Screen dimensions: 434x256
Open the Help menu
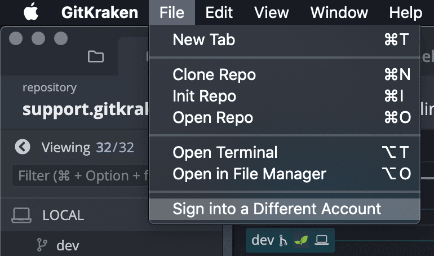[x=405, y=12]
